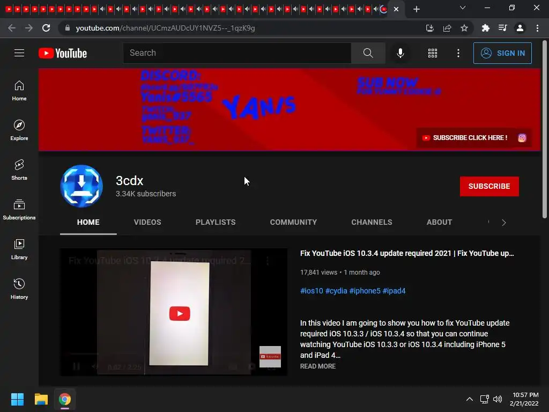Open network icon in system tray

(x=484, y=399)
